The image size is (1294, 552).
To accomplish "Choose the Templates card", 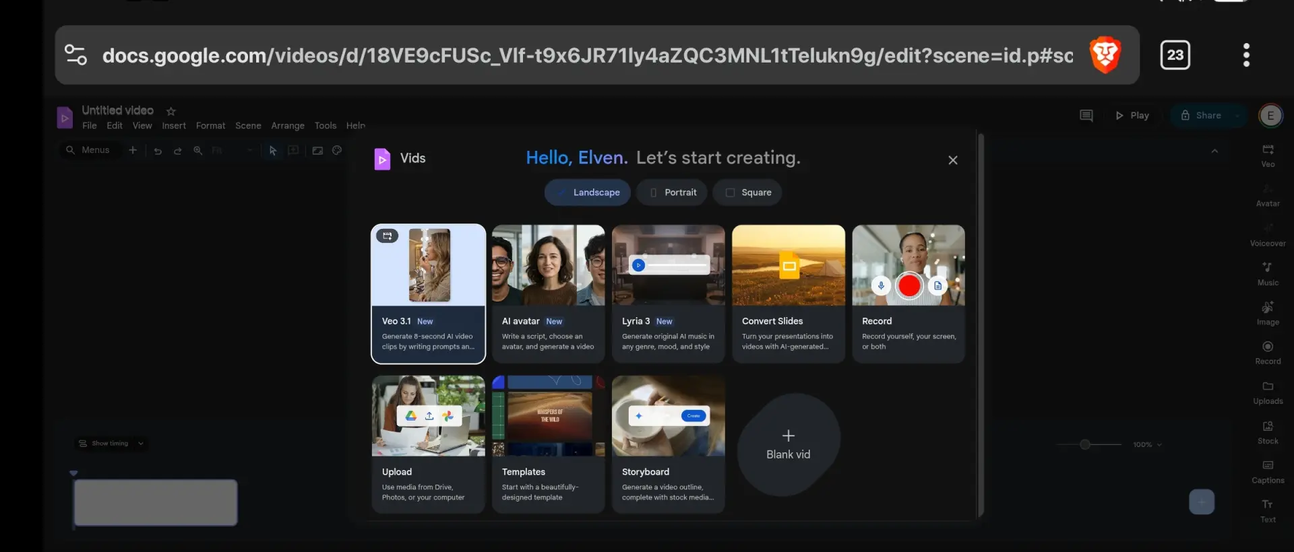I will [x=549, y=444].
